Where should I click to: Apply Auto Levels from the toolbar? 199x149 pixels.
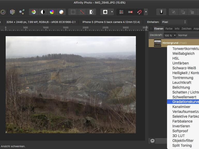pos(34,12)
